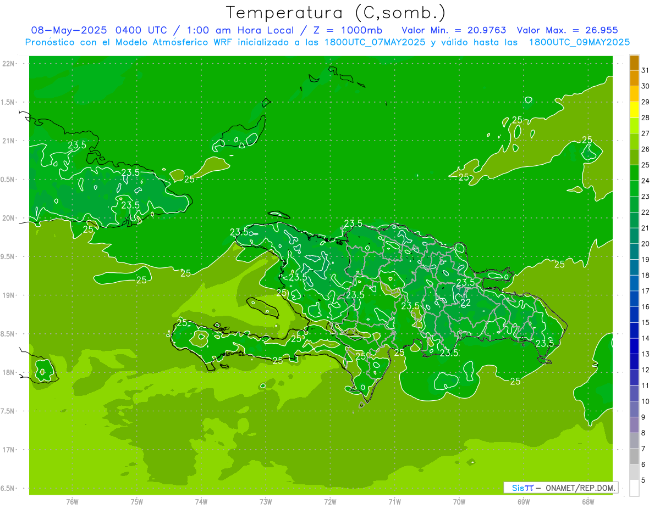This screenshot has width=660, height=509.
Task: Click the '72W' longitude axis label
Action: coord(330,502)
